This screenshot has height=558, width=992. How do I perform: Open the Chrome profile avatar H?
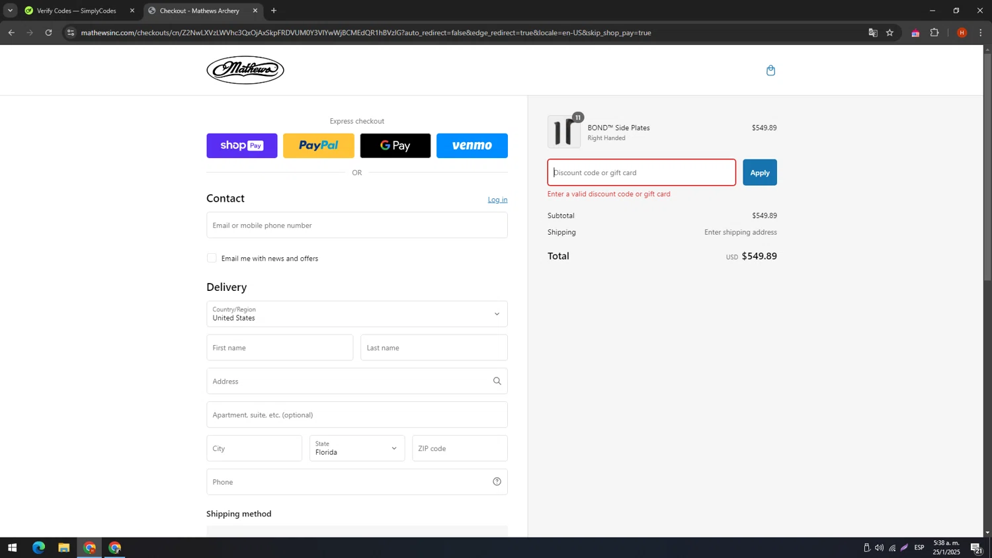click(x=962, y=32)
